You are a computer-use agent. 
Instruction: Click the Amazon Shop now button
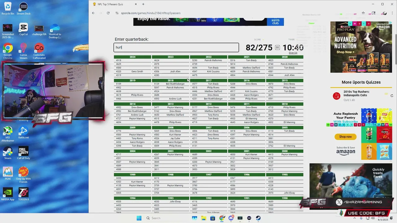[346, 137]
